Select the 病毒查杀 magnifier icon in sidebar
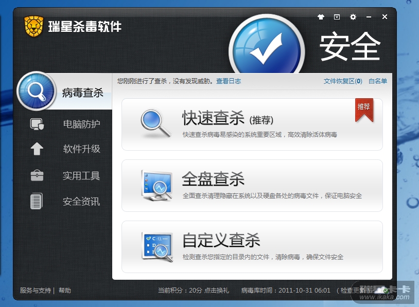 click(37, 91)
